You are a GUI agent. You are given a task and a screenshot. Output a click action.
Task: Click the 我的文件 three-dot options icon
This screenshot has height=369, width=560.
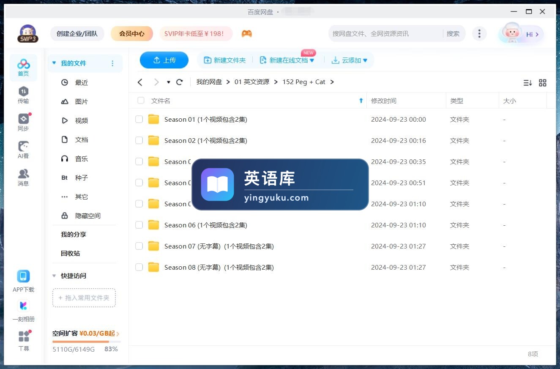(x=112, y=63)
